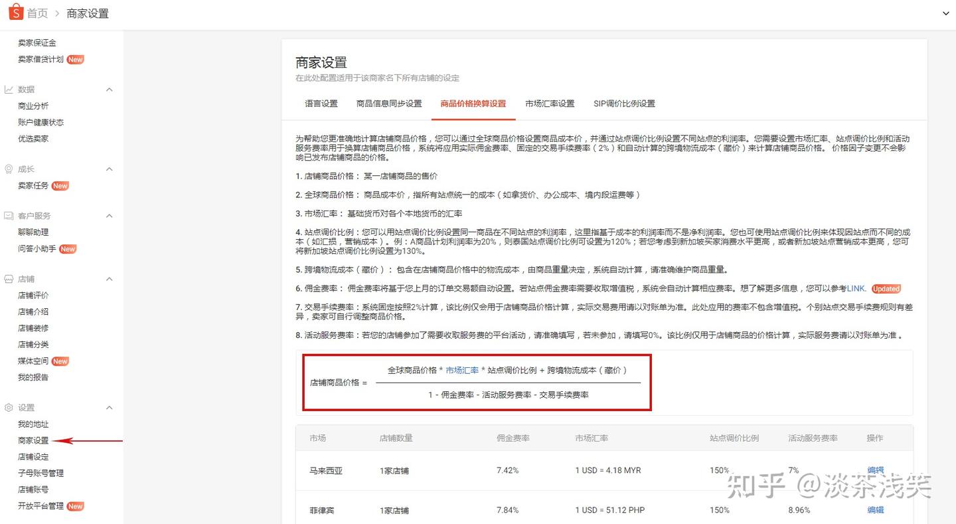Open the dropdown arrow at top right
Screen dimensions: 956x524
click(945, 13)
